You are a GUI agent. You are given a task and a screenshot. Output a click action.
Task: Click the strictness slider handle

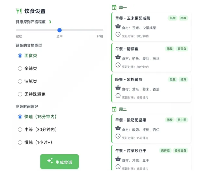pyautogui.click(x=59, y=30)
